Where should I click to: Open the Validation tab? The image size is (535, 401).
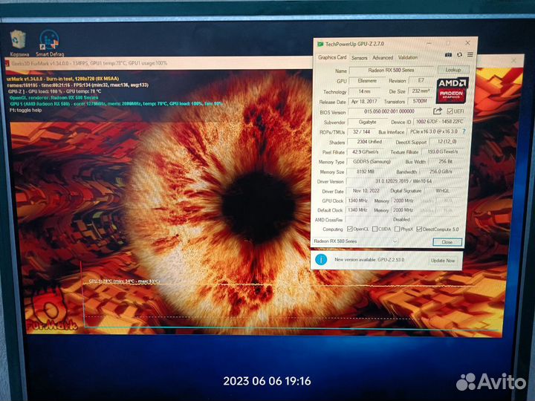pos(408,57)
